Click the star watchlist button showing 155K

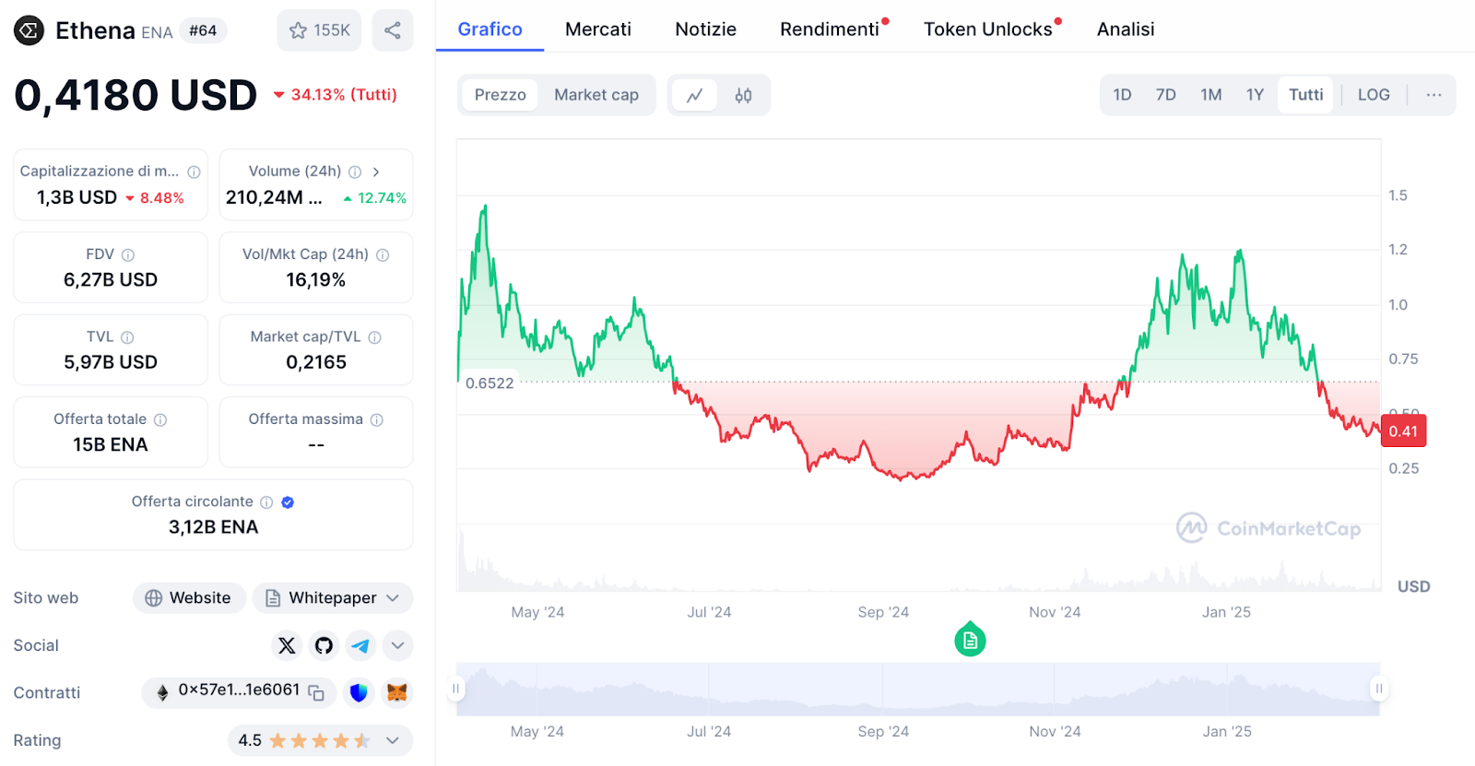pyautogui.click(x=319, y=30)
